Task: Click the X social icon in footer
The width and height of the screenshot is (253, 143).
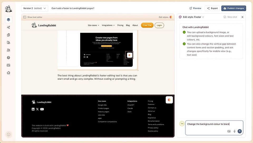Action: (37, 109)
